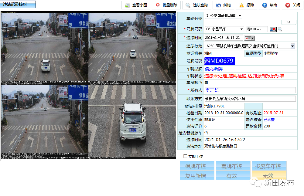This screenshot has width=304, height=196.
Task: Click the 联系方式 address field
Action: (x=250, y=99)
